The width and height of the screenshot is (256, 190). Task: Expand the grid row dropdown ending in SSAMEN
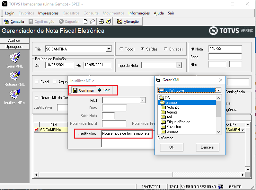pyautogui.click(x=243, y=130)
